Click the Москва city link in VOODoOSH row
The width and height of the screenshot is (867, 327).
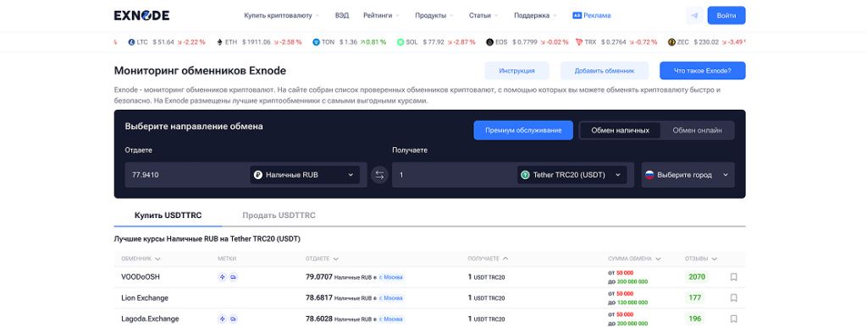391,277
